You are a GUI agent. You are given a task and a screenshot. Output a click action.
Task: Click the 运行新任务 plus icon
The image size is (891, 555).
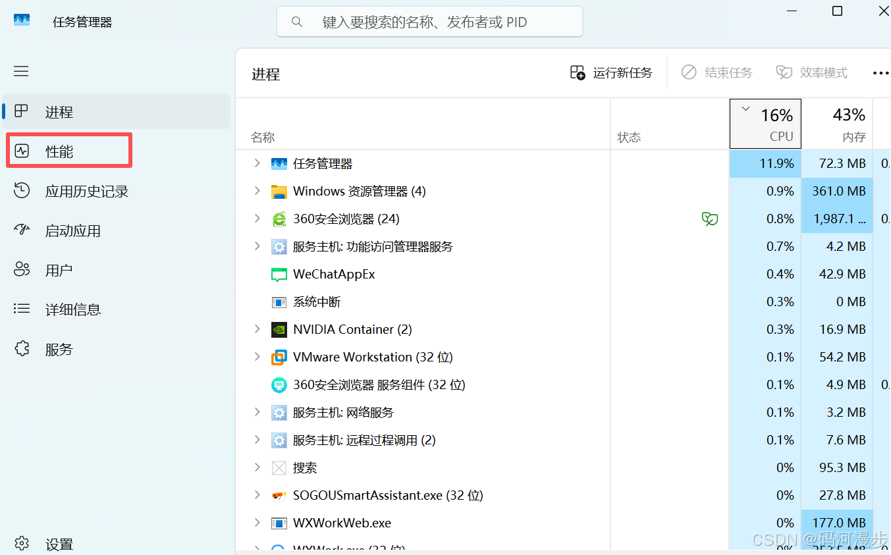pyautogui.click(x=578, y=72)
